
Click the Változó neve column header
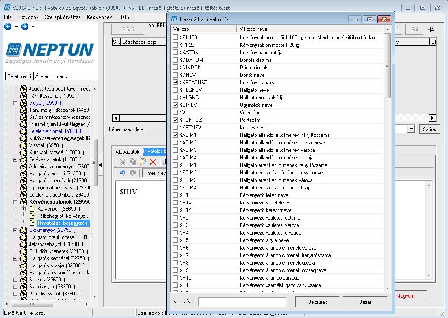309,29
